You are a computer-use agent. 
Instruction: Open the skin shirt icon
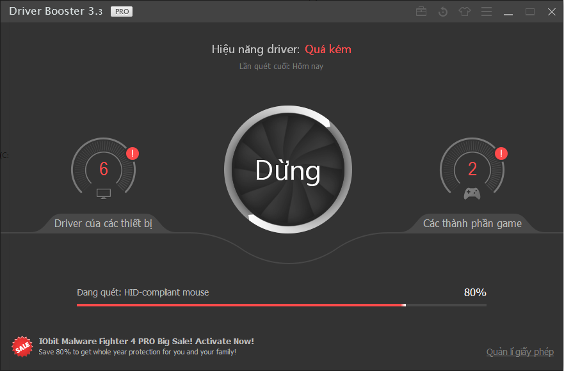point(464,12)
